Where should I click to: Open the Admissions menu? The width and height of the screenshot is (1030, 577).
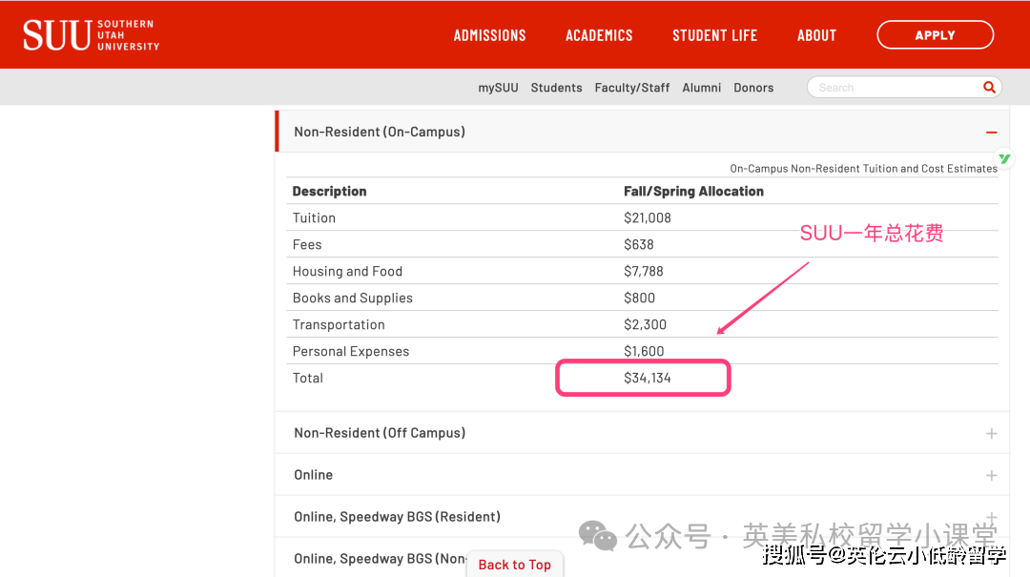489,35
